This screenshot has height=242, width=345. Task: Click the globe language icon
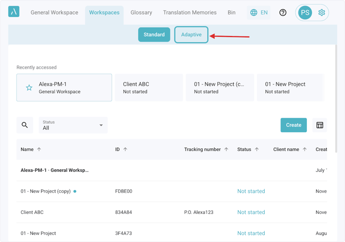(x=254, y=13)
